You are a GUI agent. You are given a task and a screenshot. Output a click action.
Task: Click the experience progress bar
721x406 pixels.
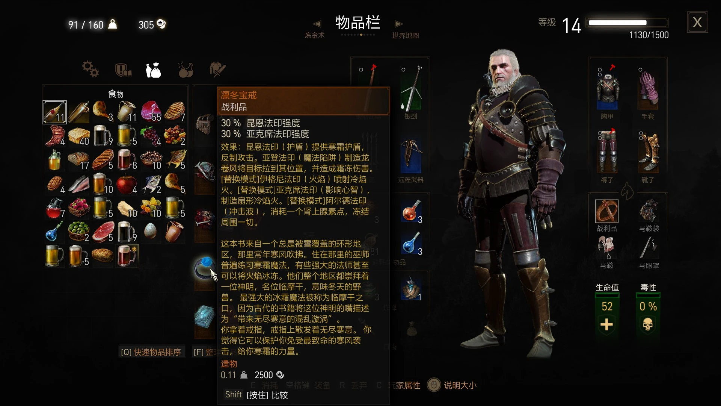click(628, 23)
